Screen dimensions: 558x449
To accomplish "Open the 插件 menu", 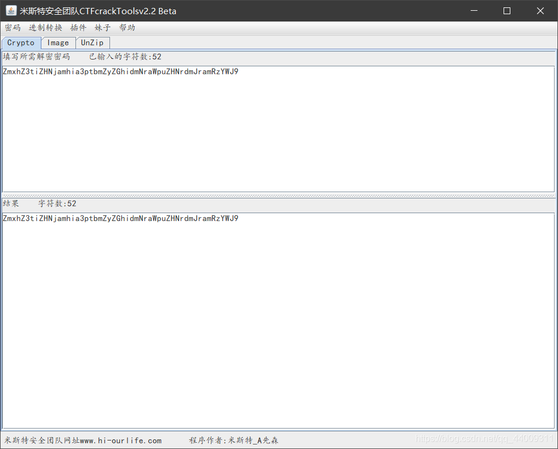I will coord(78,28).
